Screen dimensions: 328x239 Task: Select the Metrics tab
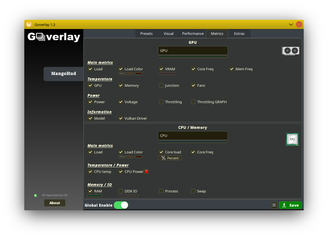(217, 34)
